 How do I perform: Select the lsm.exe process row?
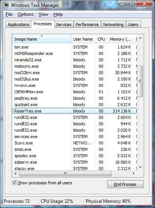pyautogui.click(x=75, y=47)
